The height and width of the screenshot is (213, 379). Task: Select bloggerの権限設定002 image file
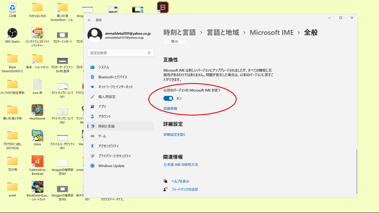(63, 193)
